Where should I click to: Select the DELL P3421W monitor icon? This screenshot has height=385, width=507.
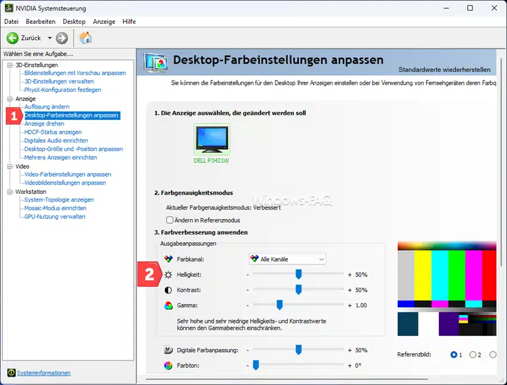tap(212, 139)
